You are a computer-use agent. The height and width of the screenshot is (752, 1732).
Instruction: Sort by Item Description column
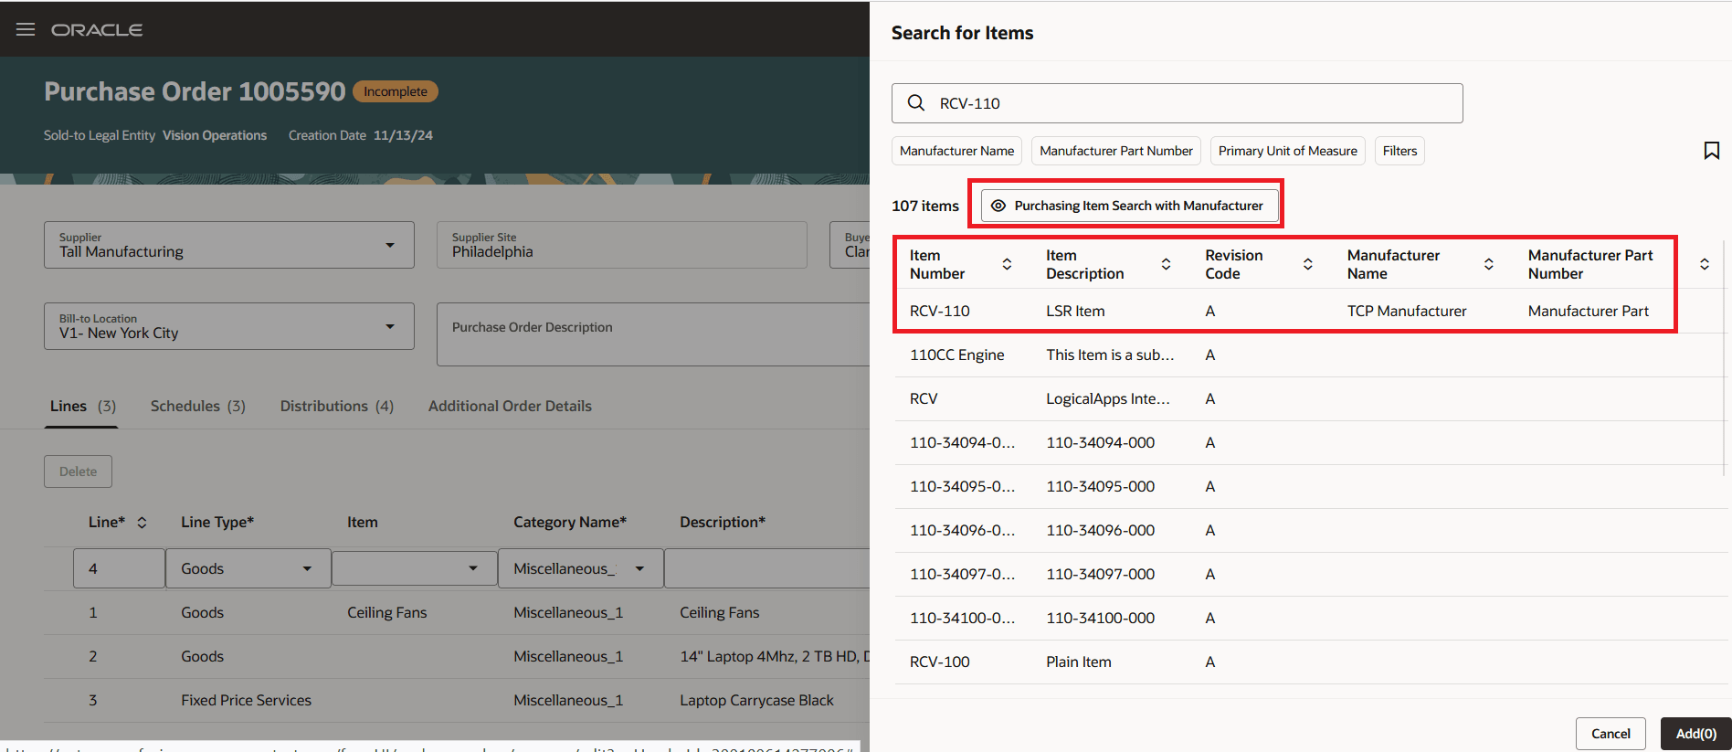tap(1166, 264)
